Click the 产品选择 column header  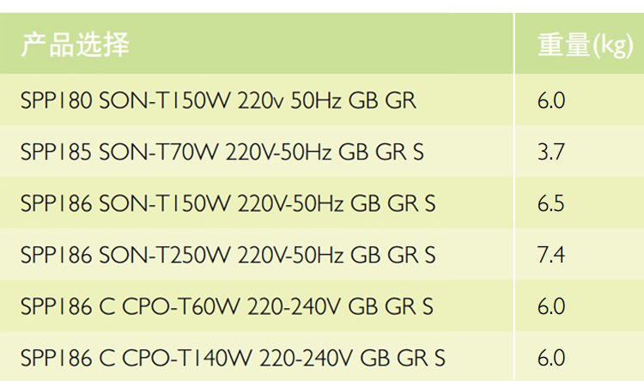tap(75, 43)
